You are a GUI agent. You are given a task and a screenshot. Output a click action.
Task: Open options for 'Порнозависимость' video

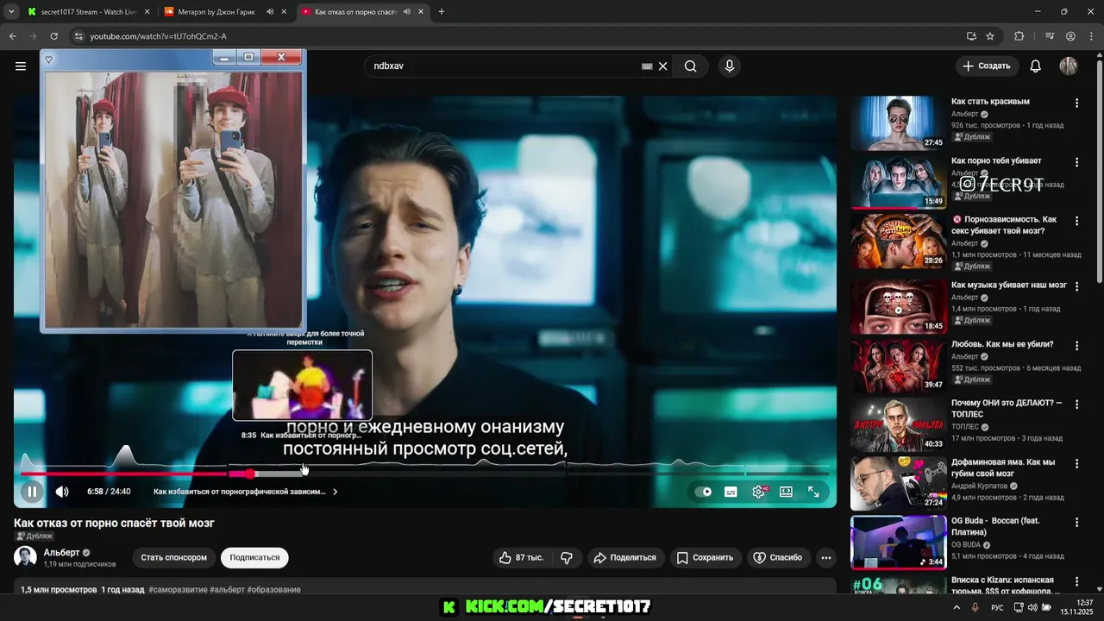coord(1076,222)
